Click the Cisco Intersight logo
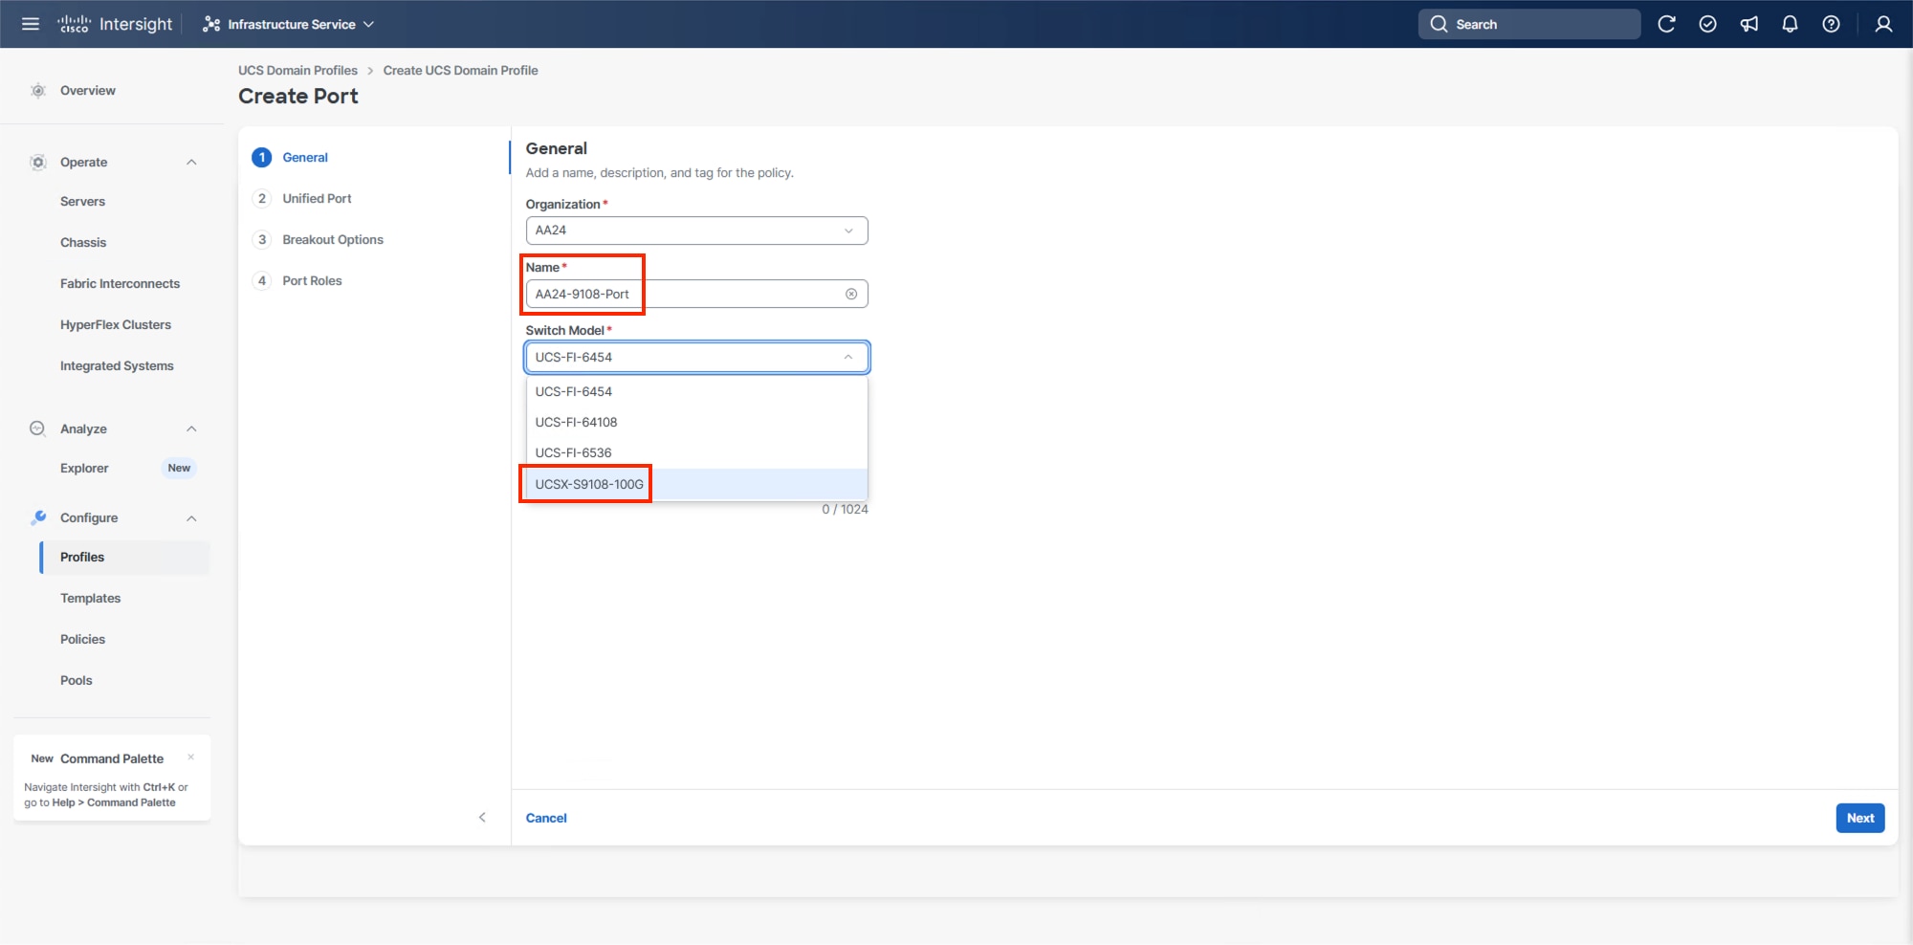The image size is (1913, 945). coord(115,23)
